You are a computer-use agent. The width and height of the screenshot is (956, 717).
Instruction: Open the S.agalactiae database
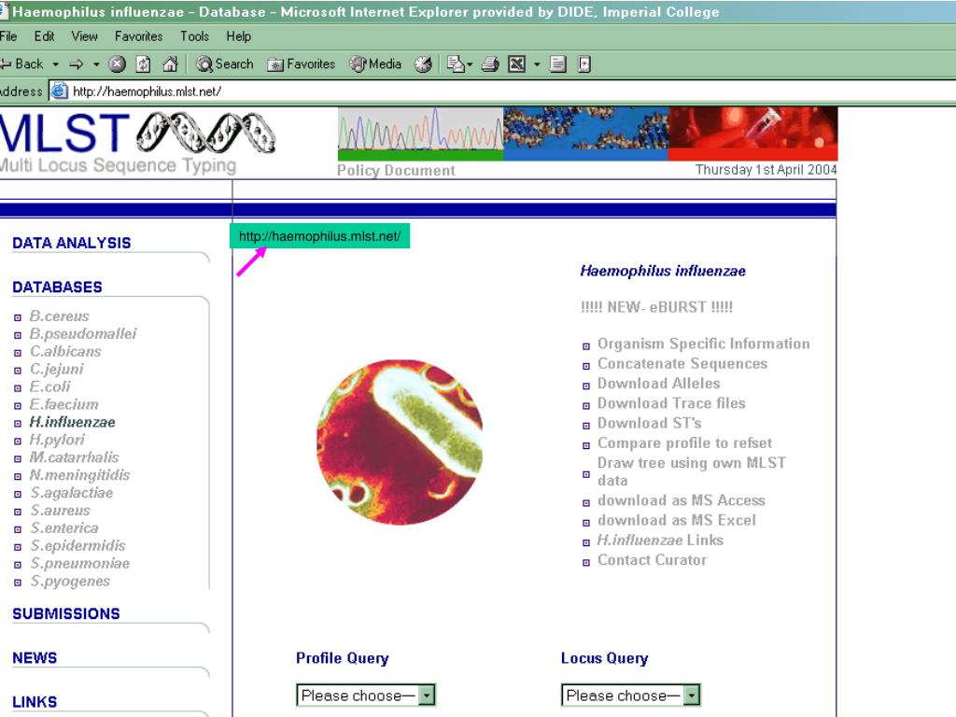click(x=71, y=493)
